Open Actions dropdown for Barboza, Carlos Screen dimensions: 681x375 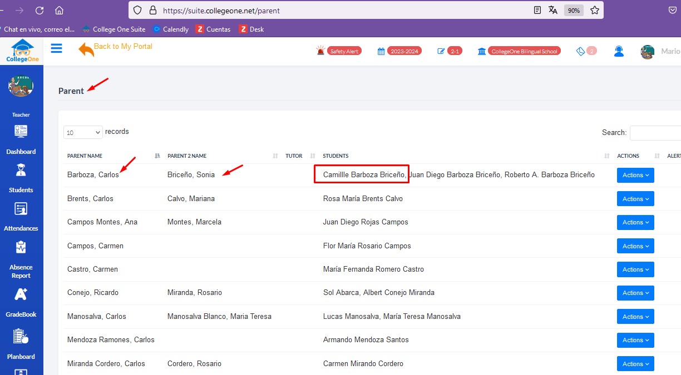[x=635, y=175]
